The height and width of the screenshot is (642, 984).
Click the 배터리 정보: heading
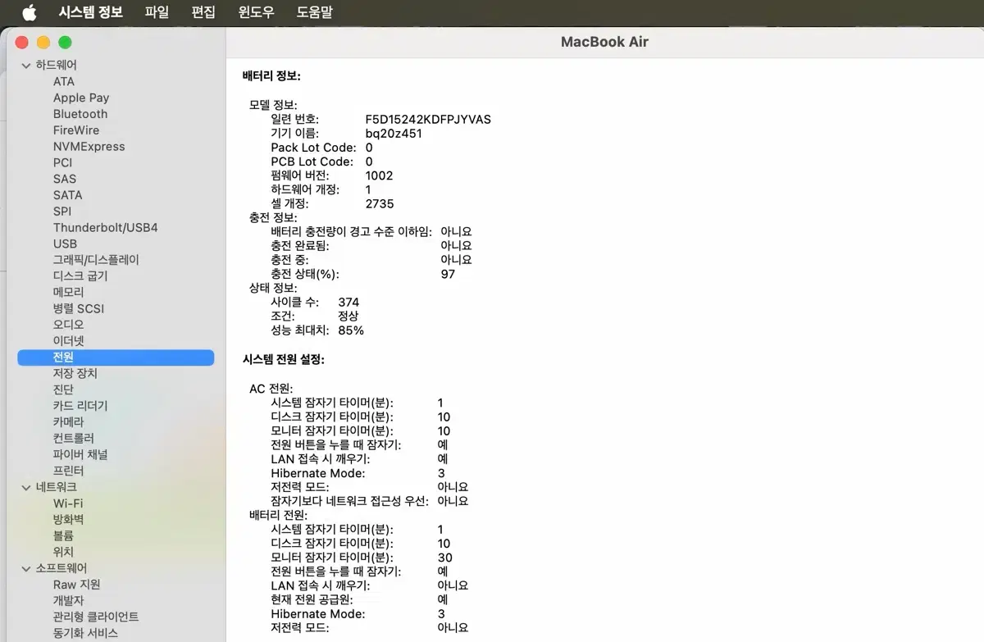pos(271,76)
